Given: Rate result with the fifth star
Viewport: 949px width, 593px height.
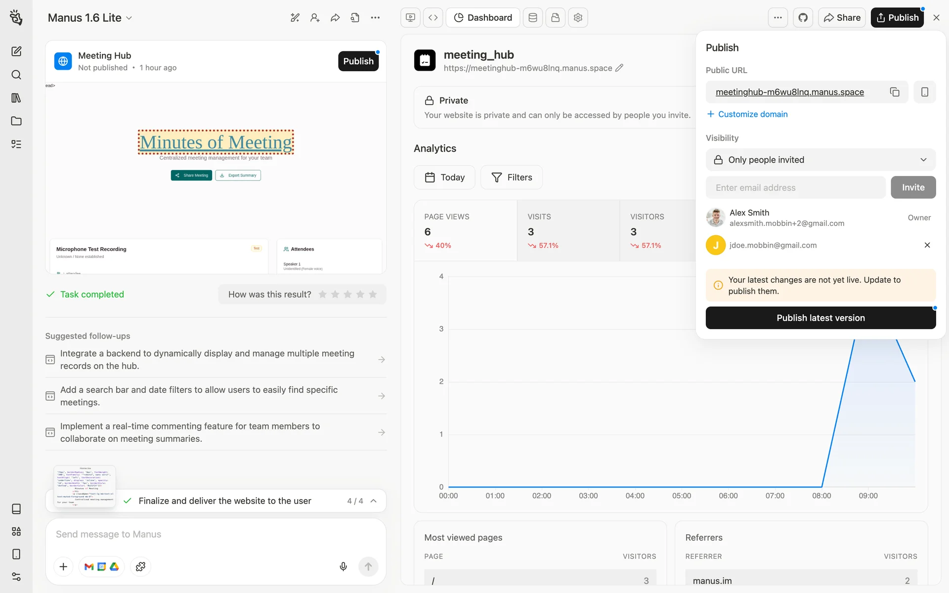Looking at the screenshot, I should [373, 295].
